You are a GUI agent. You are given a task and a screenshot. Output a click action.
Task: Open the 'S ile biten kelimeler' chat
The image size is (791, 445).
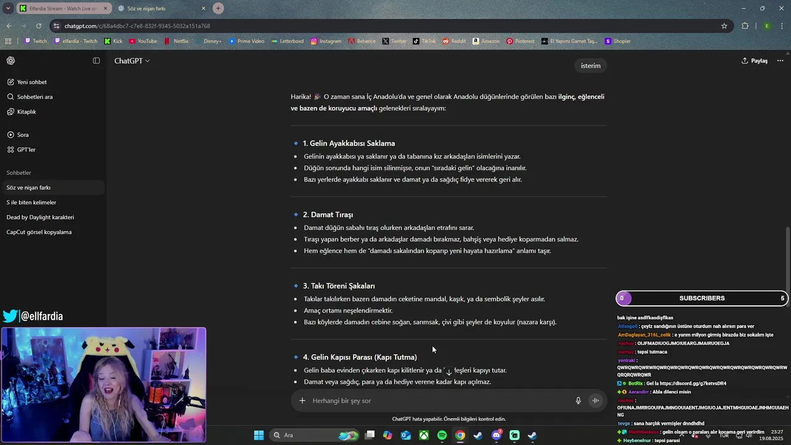(x=53, y=202)
